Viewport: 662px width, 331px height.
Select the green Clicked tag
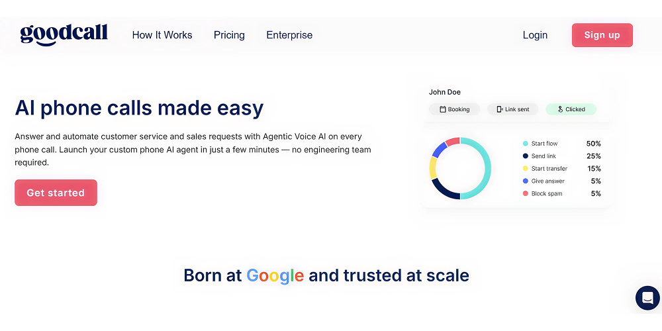click(571, 109)
